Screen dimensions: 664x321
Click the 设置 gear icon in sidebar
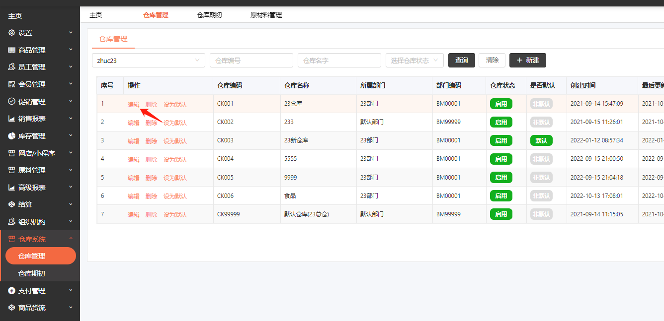click(12, 33)
